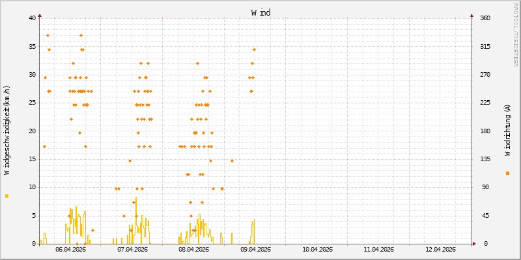
Task: Click the yellow wind speed legend square
Action: pos(7,196)
